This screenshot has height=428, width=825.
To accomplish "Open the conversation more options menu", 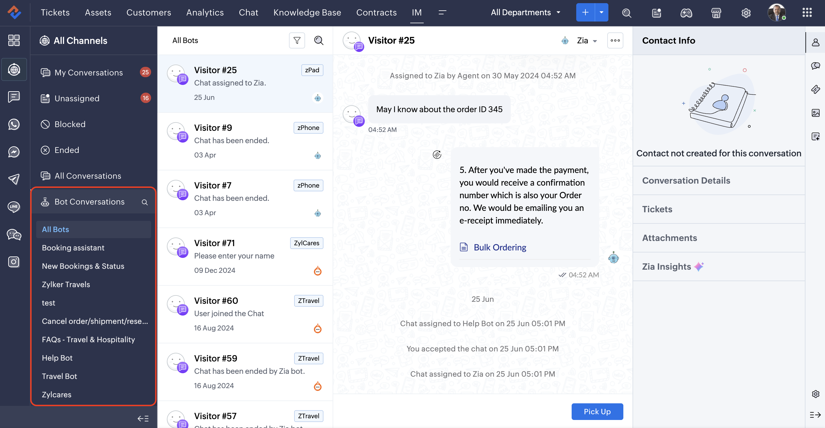I will 615,40.
